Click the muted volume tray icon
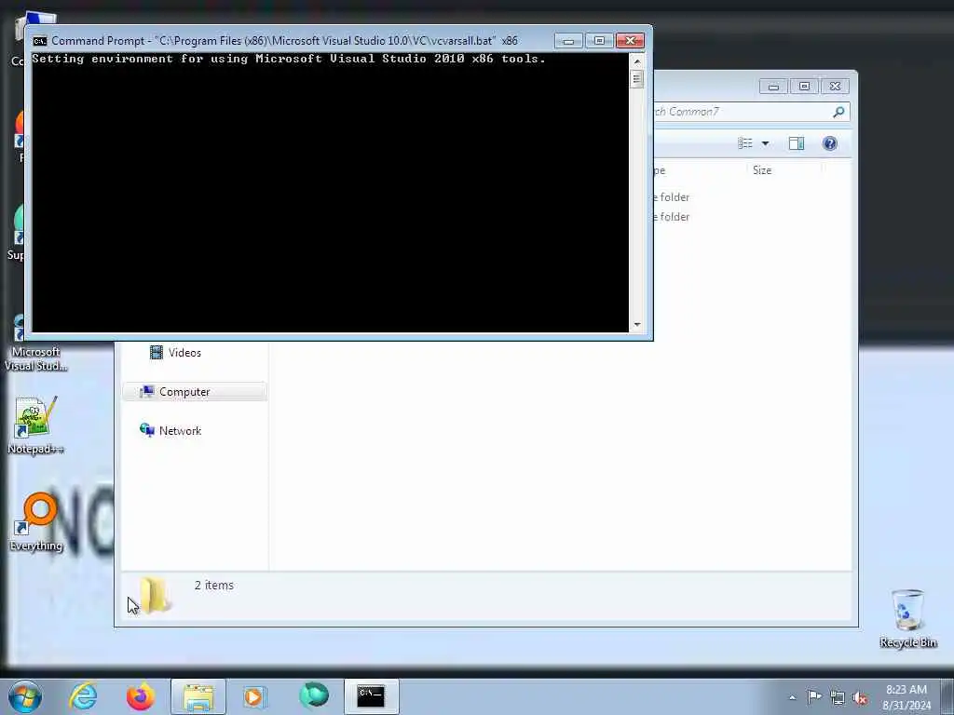Screen dimensions: 954x715 pyautogui.click(x=860, y=697)
